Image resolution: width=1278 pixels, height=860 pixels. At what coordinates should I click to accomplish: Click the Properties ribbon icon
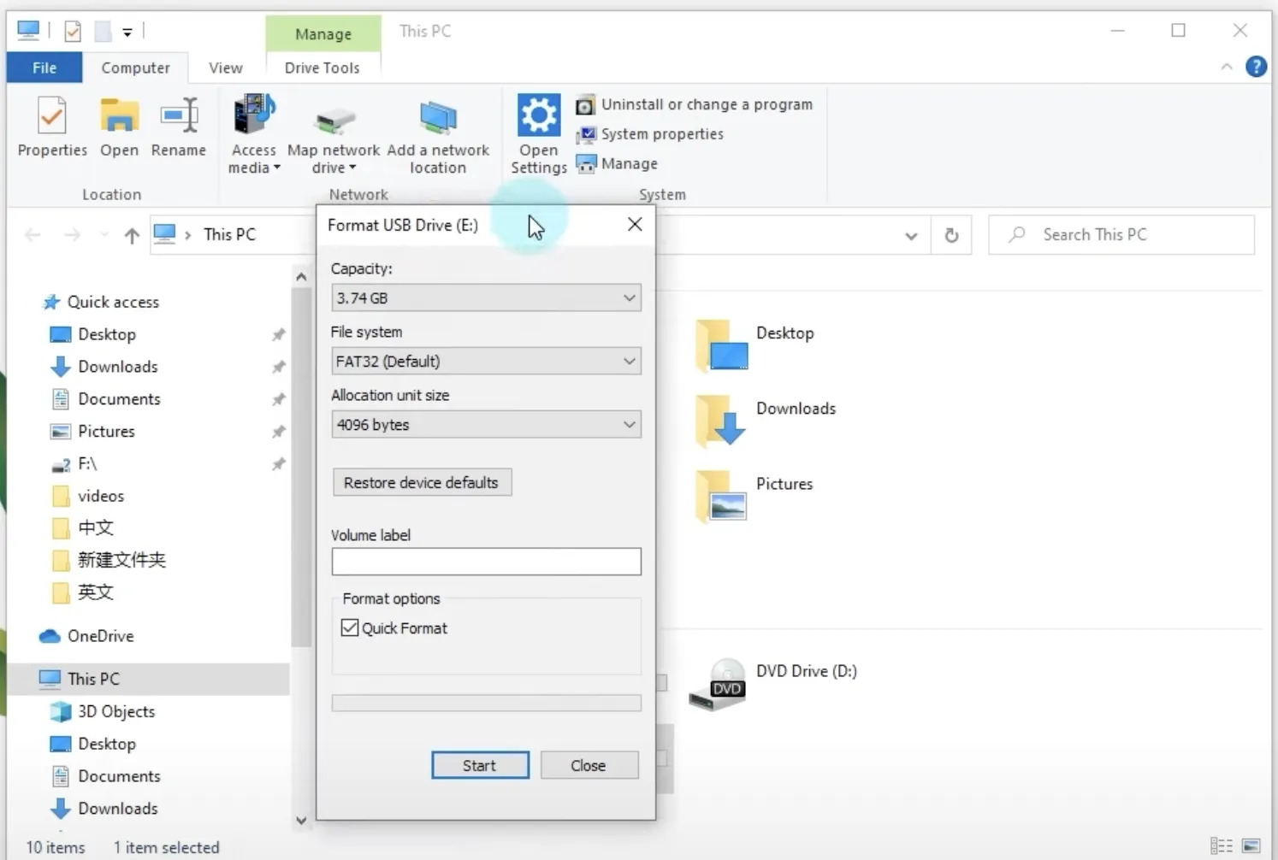[x=52, y=127]
